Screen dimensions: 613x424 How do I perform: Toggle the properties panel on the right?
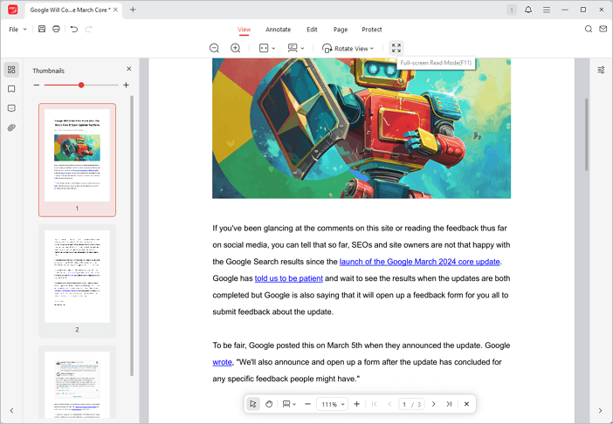coord(601,70)
